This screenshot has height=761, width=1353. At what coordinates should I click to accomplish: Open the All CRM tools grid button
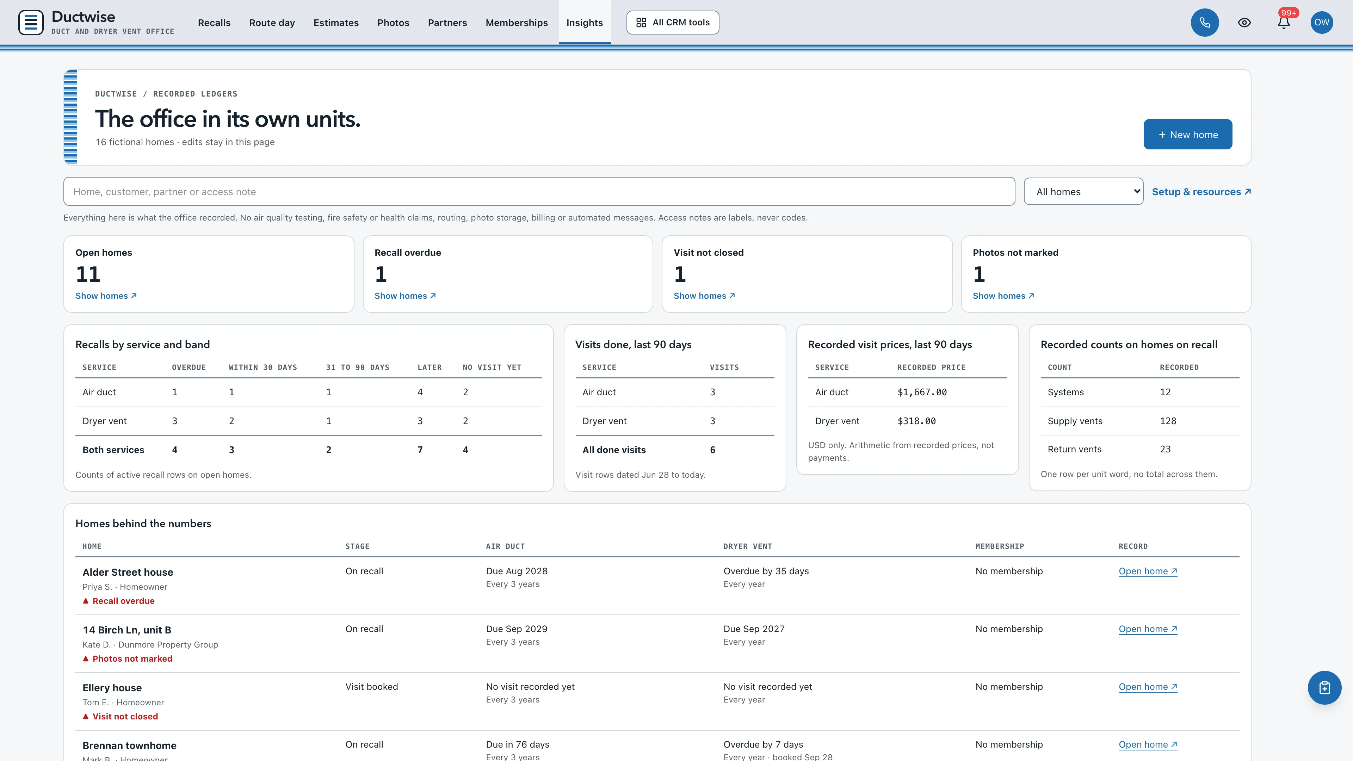[x=672, y=23]
